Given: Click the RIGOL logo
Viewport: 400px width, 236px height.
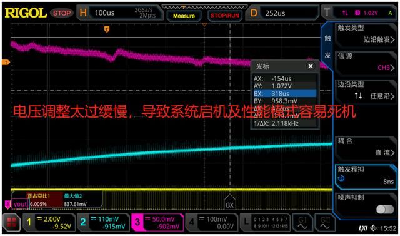Looking at the screenshot, I should point(26,13).
